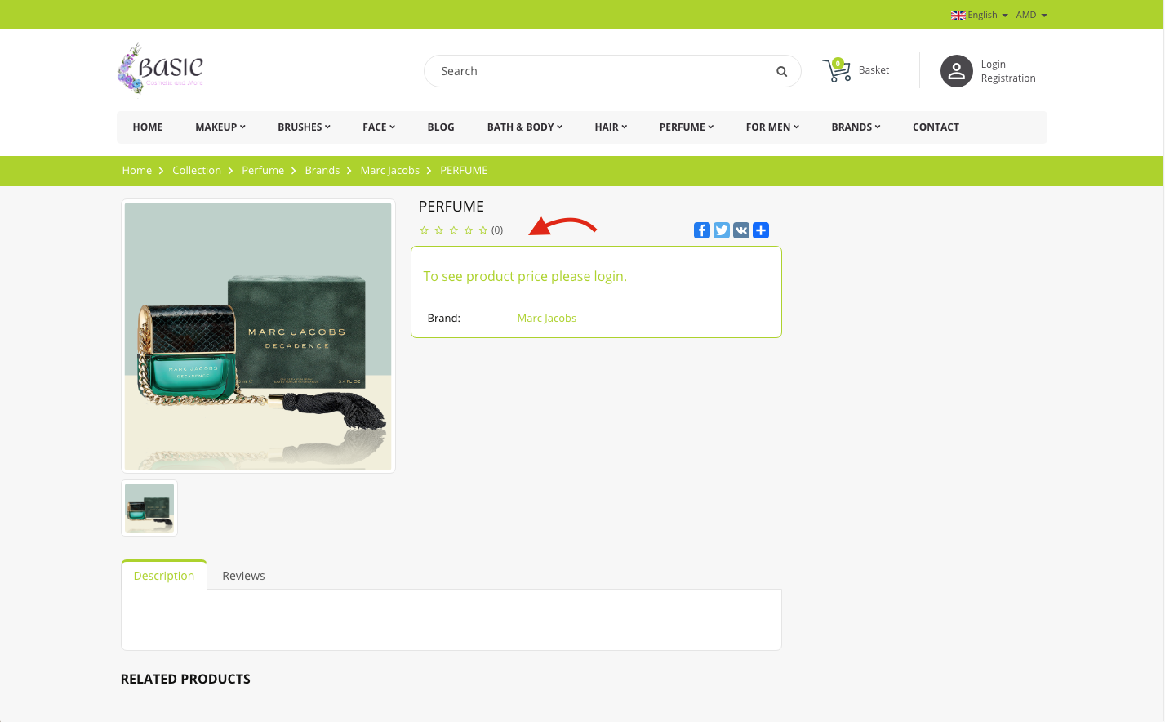Open the more share options plus icon
Viewport: 1165px width, 722px height.
pos(761,230)
